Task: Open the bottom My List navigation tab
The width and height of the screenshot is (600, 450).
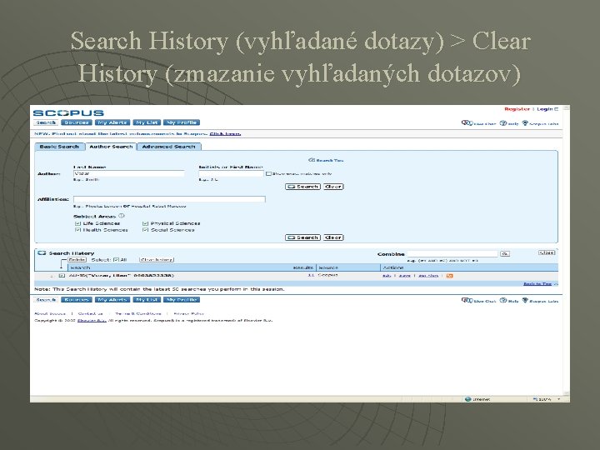Action: click(x=147, y=300)
